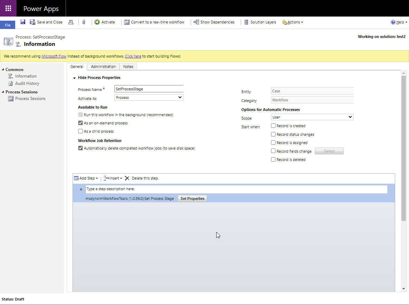Open the Activate As dropdown
This screenshot has width=409, height=305.
coord(149,97)
